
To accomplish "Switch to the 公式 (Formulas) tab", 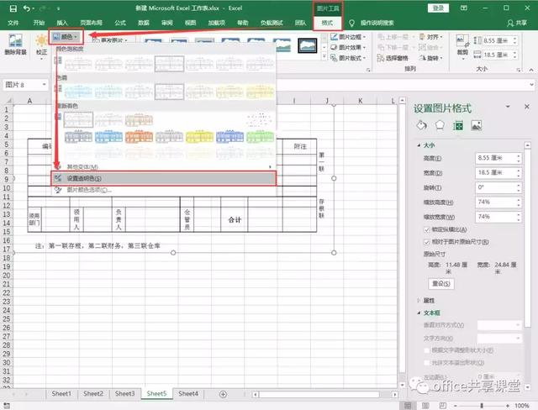I will coord(120,23).
